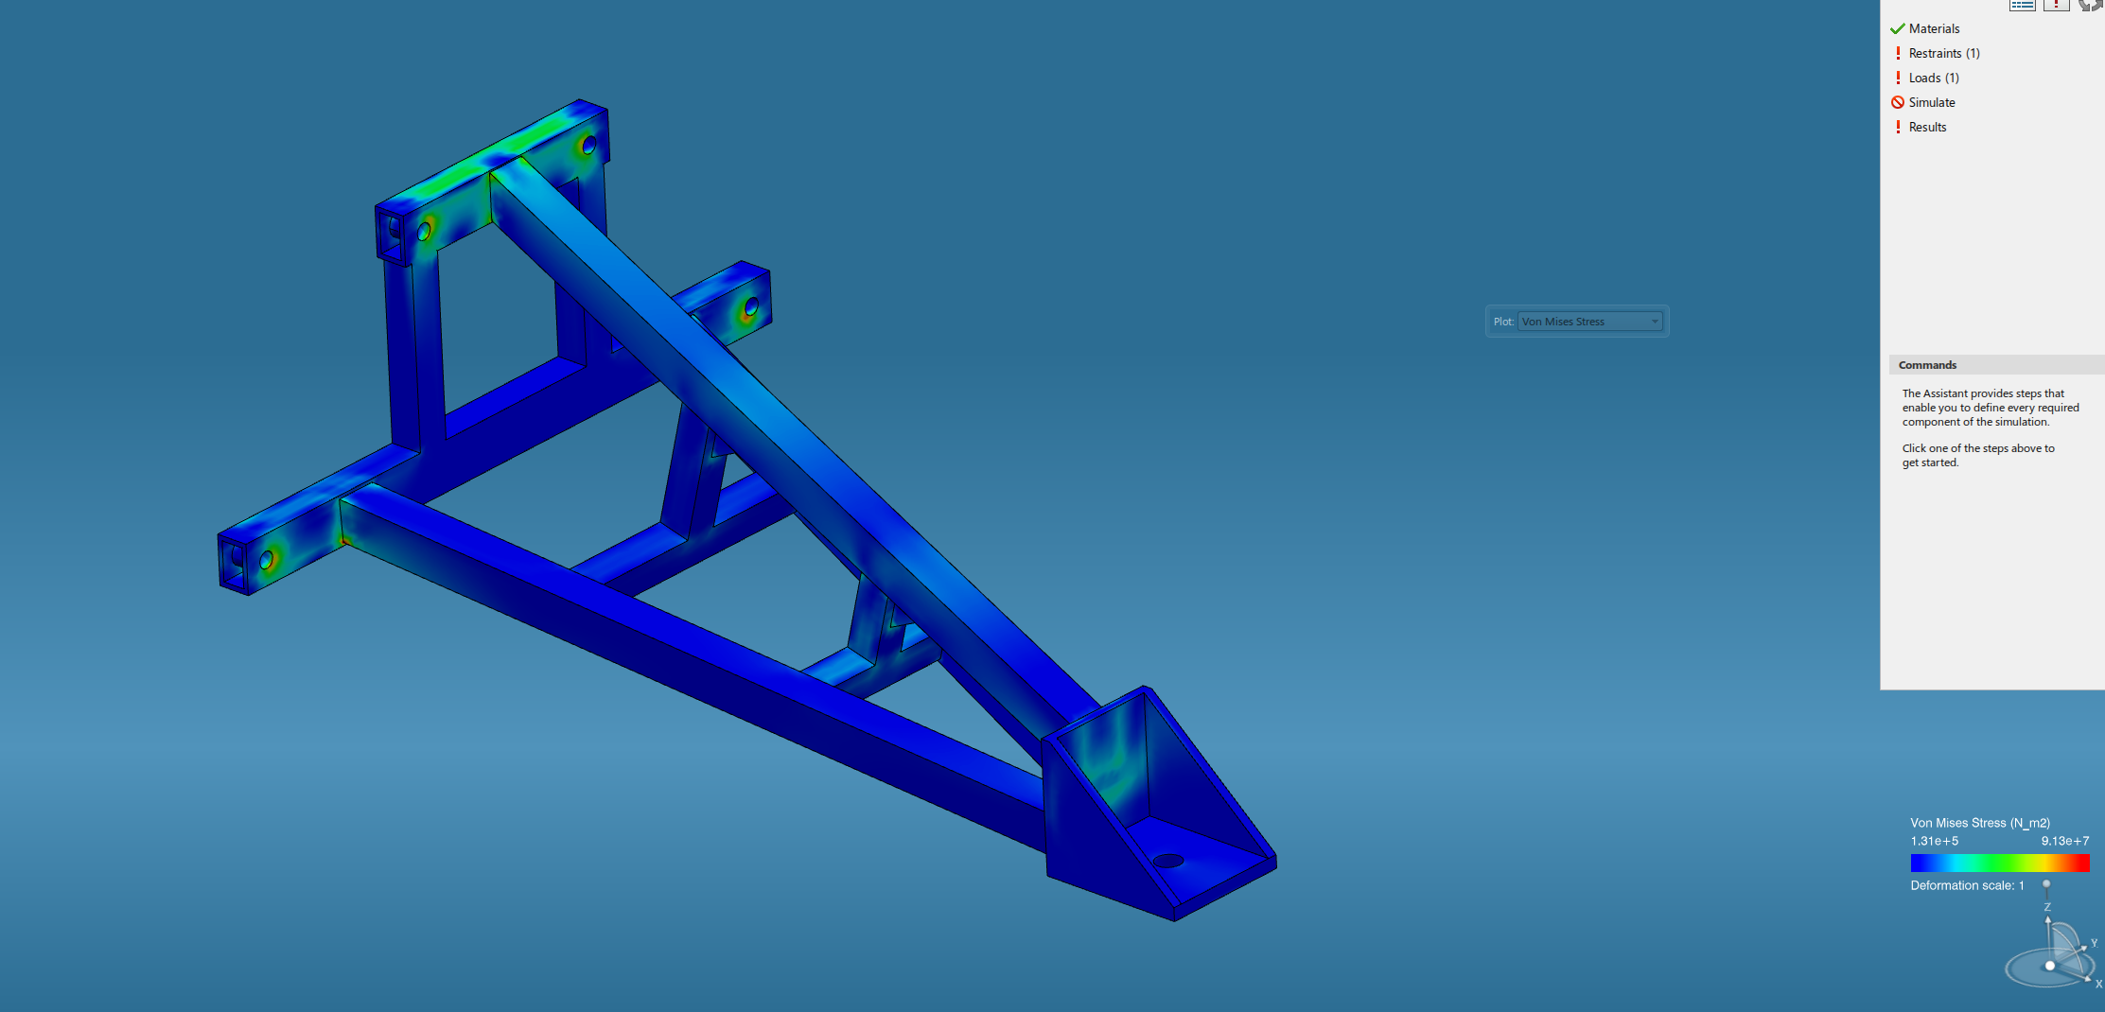The image size is (2105, 1012).
Task: Click the Commands section header
Action: coord(1927,365)
